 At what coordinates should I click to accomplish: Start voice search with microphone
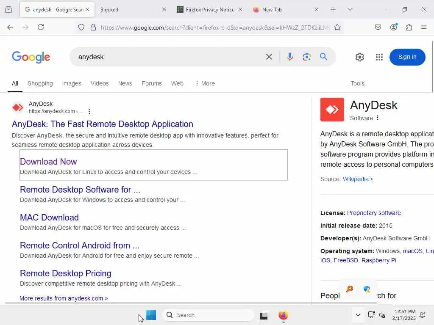coord(290,57)
